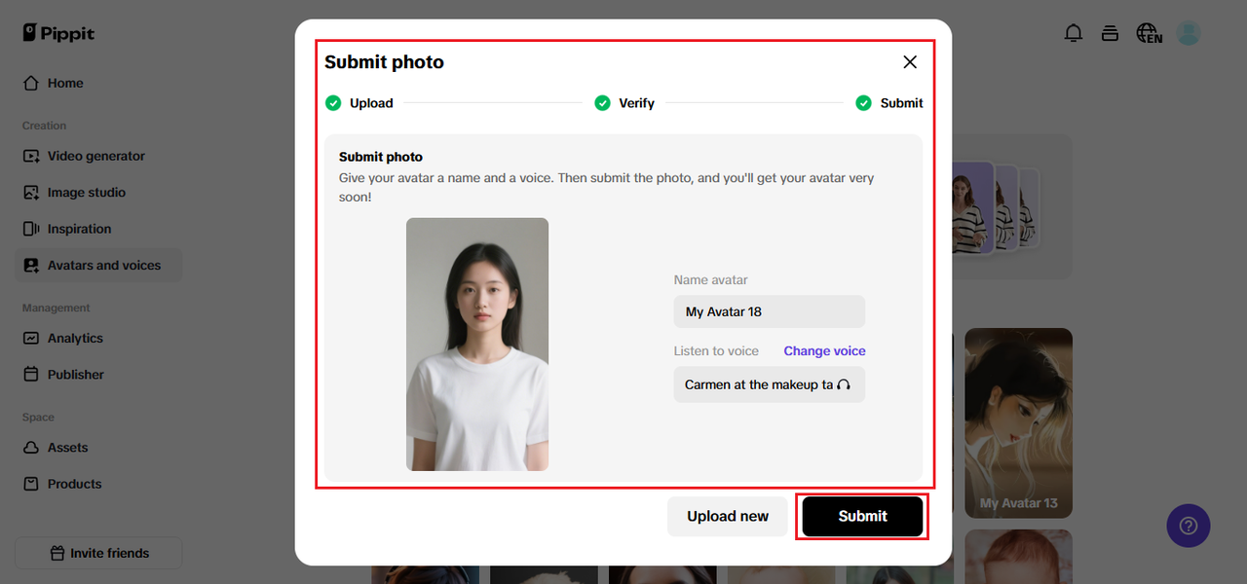Click the black Submit button
This screenshot has width=1247, height=584.
(862, 516)
